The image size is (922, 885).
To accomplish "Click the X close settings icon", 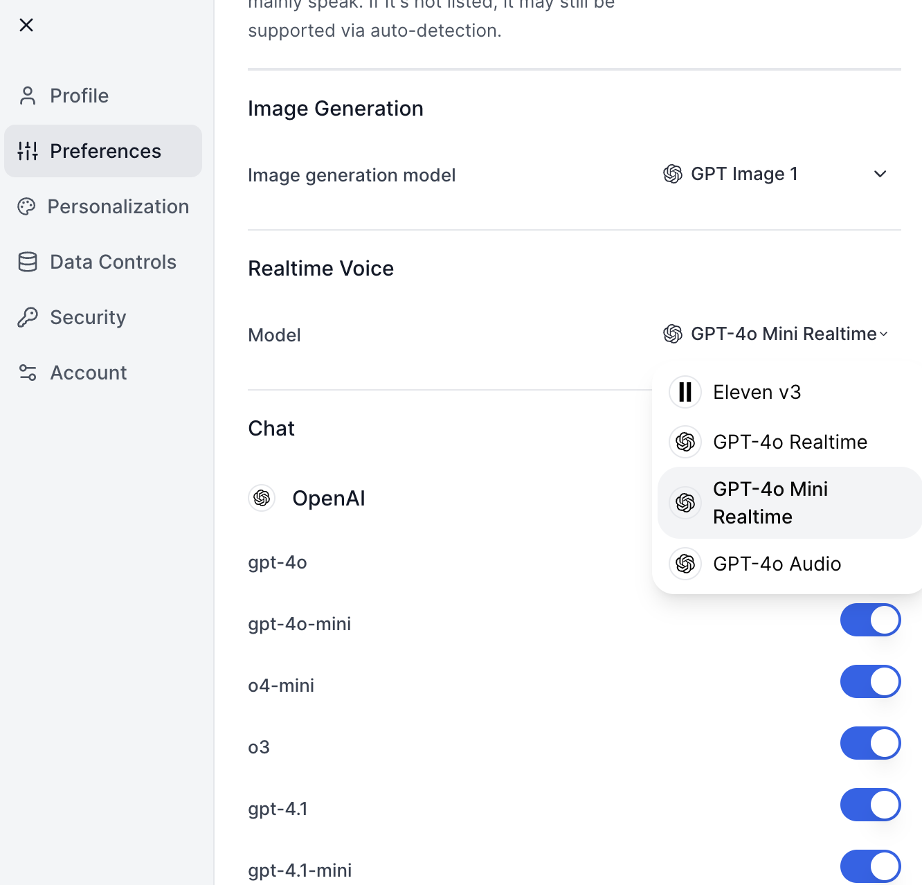I will (x=26, y=25).
